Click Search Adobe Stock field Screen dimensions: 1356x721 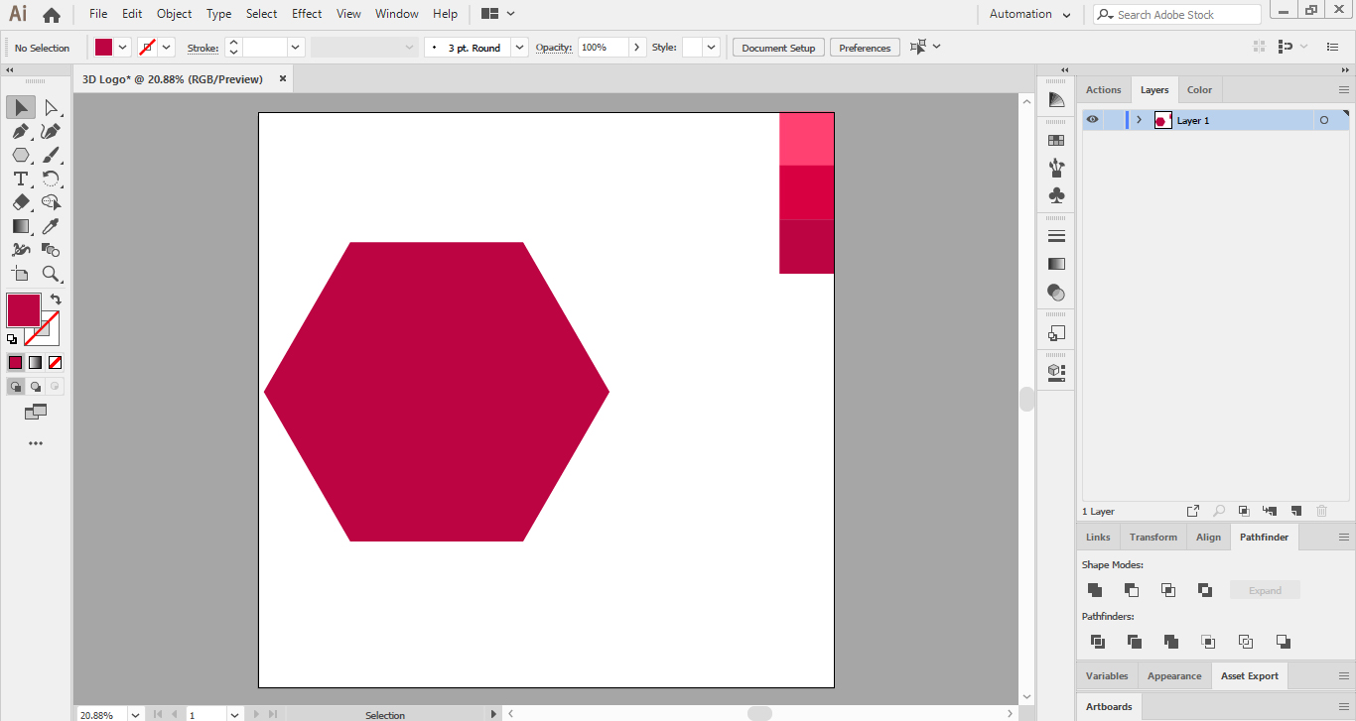(x=1177, y=14)
